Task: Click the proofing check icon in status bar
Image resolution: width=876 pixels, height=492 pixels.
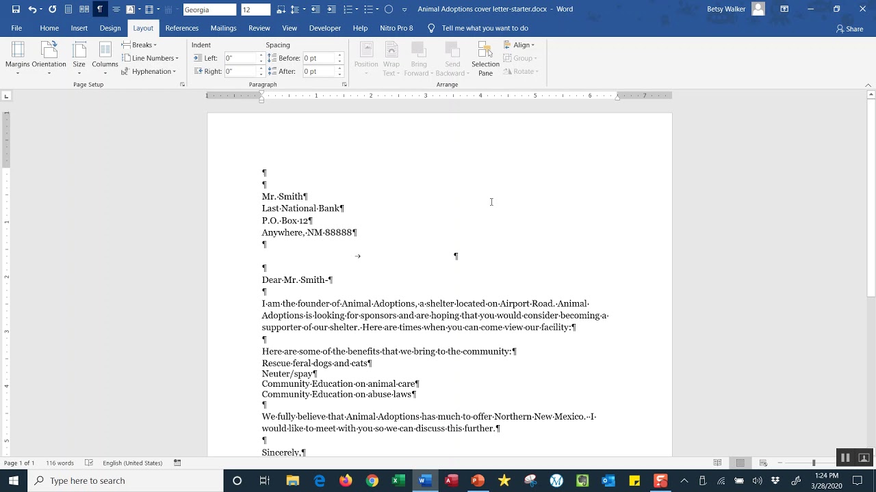Action: [89, 463]
